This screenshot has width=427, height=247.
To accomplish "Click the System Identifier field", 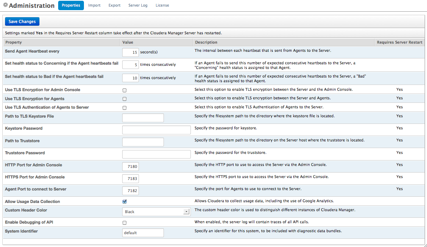I will pos(143,233).
